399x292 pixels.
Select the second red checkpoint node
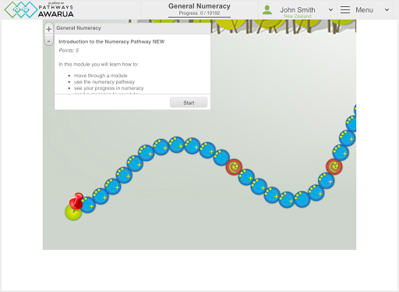(x=334, y=166)
